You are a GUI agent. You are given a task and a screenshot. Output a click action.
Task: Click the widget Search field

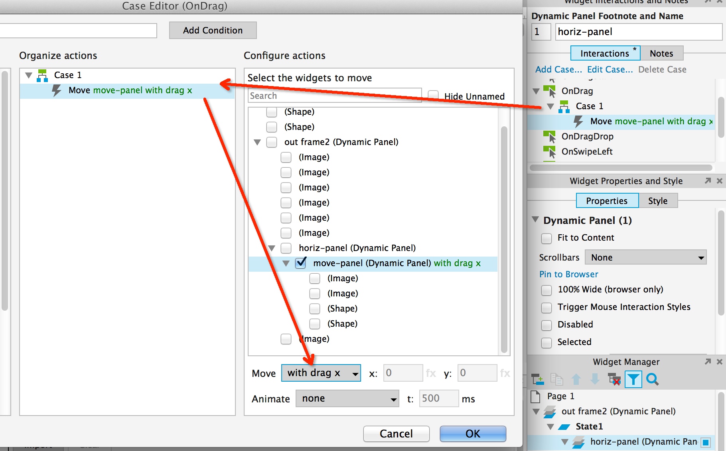pos(334,96)
